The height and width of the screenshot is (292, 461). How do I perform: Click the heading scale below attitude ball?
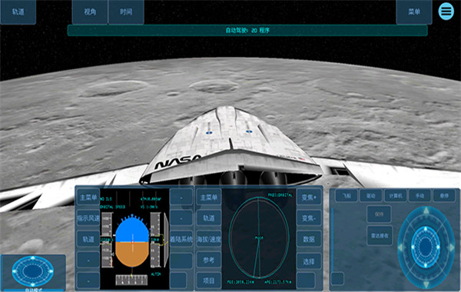pyautogui.click(x=131, y=280)
